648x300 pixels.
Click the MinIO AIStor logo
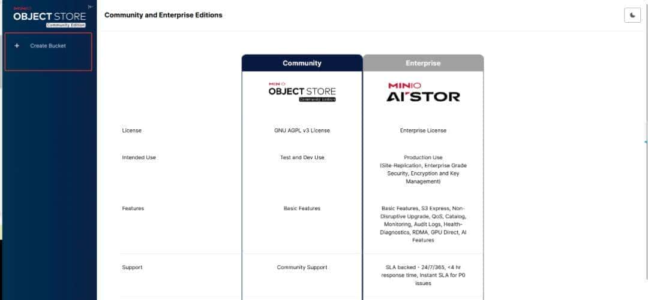tap(423, 92)
